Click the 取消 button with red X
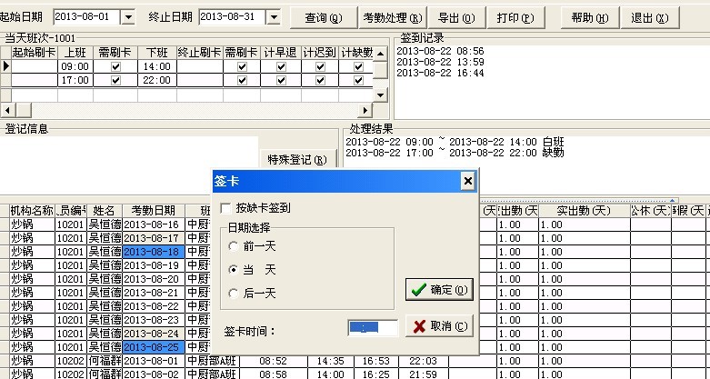Image resolution: width=710 pixels, height=379 pixels. point(439,326)
